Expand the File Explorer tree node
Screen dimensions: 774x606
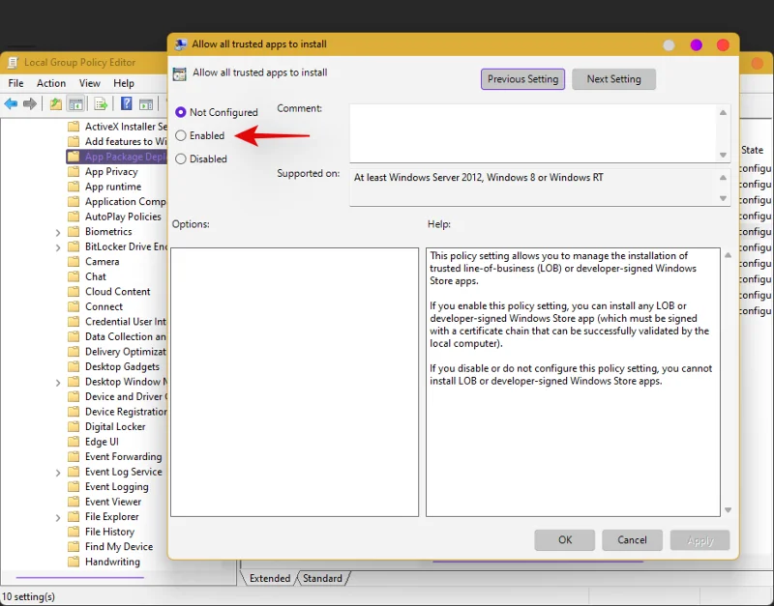tap(58, 517)
